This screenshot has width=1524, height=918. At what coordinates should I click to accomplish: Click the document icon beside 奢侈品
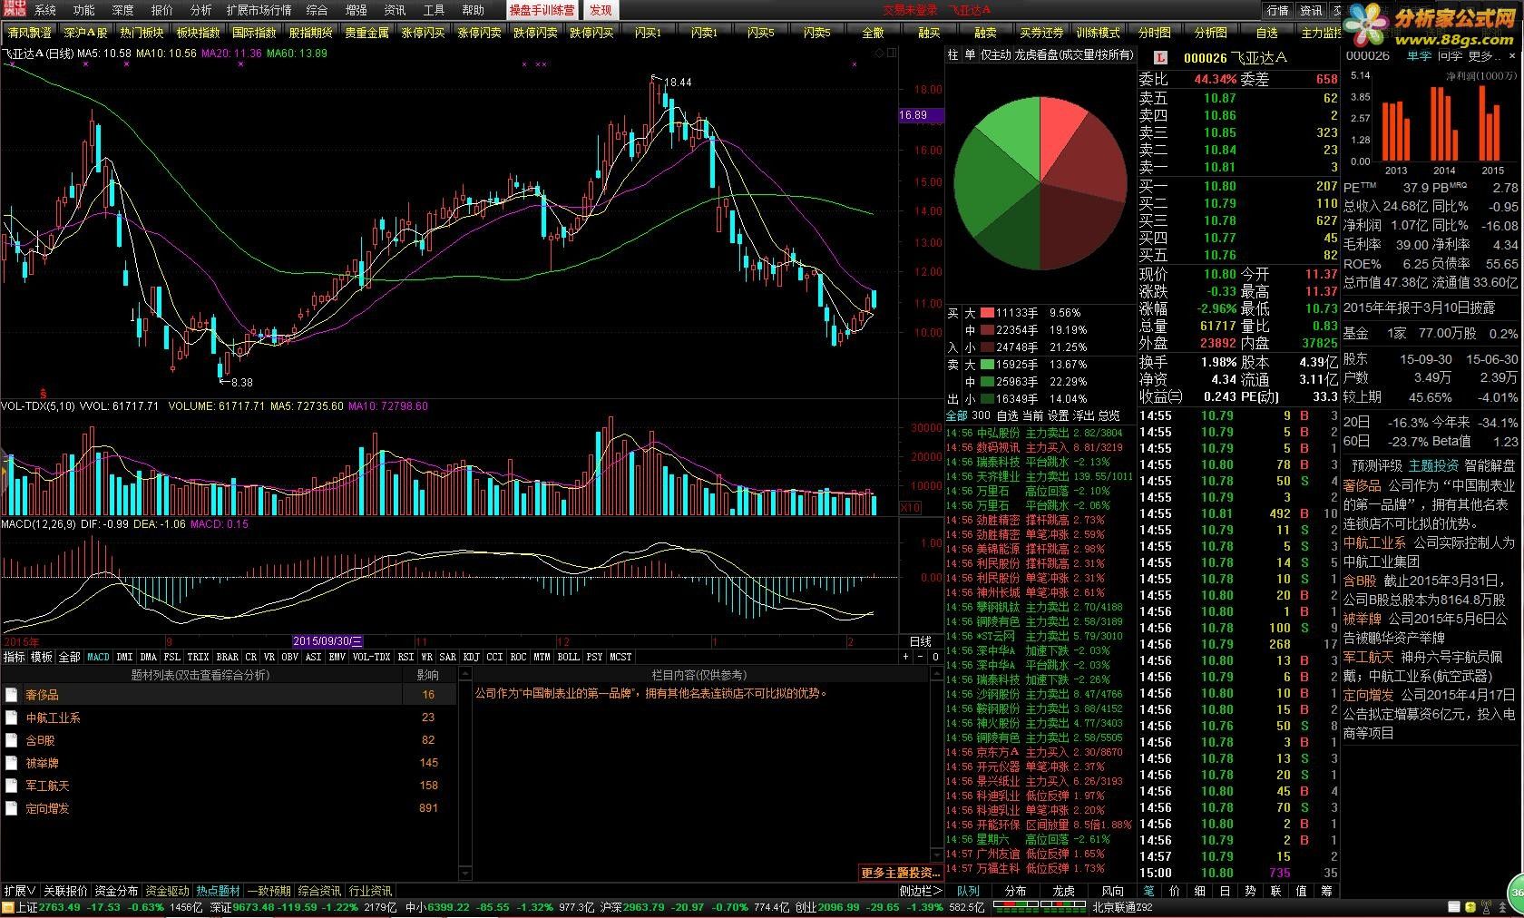coord(12,695)
